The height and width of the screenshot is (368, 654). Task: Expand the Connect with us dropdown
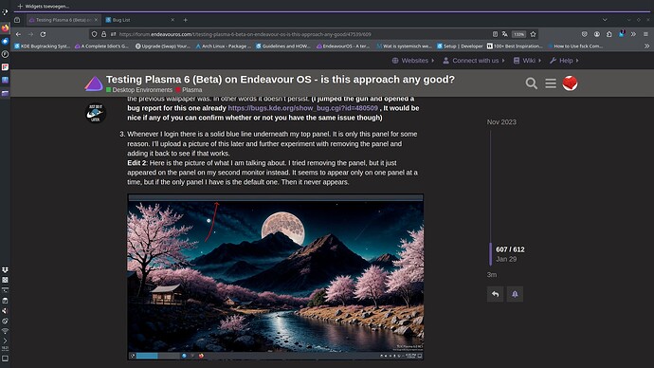[x=473, y=61]
